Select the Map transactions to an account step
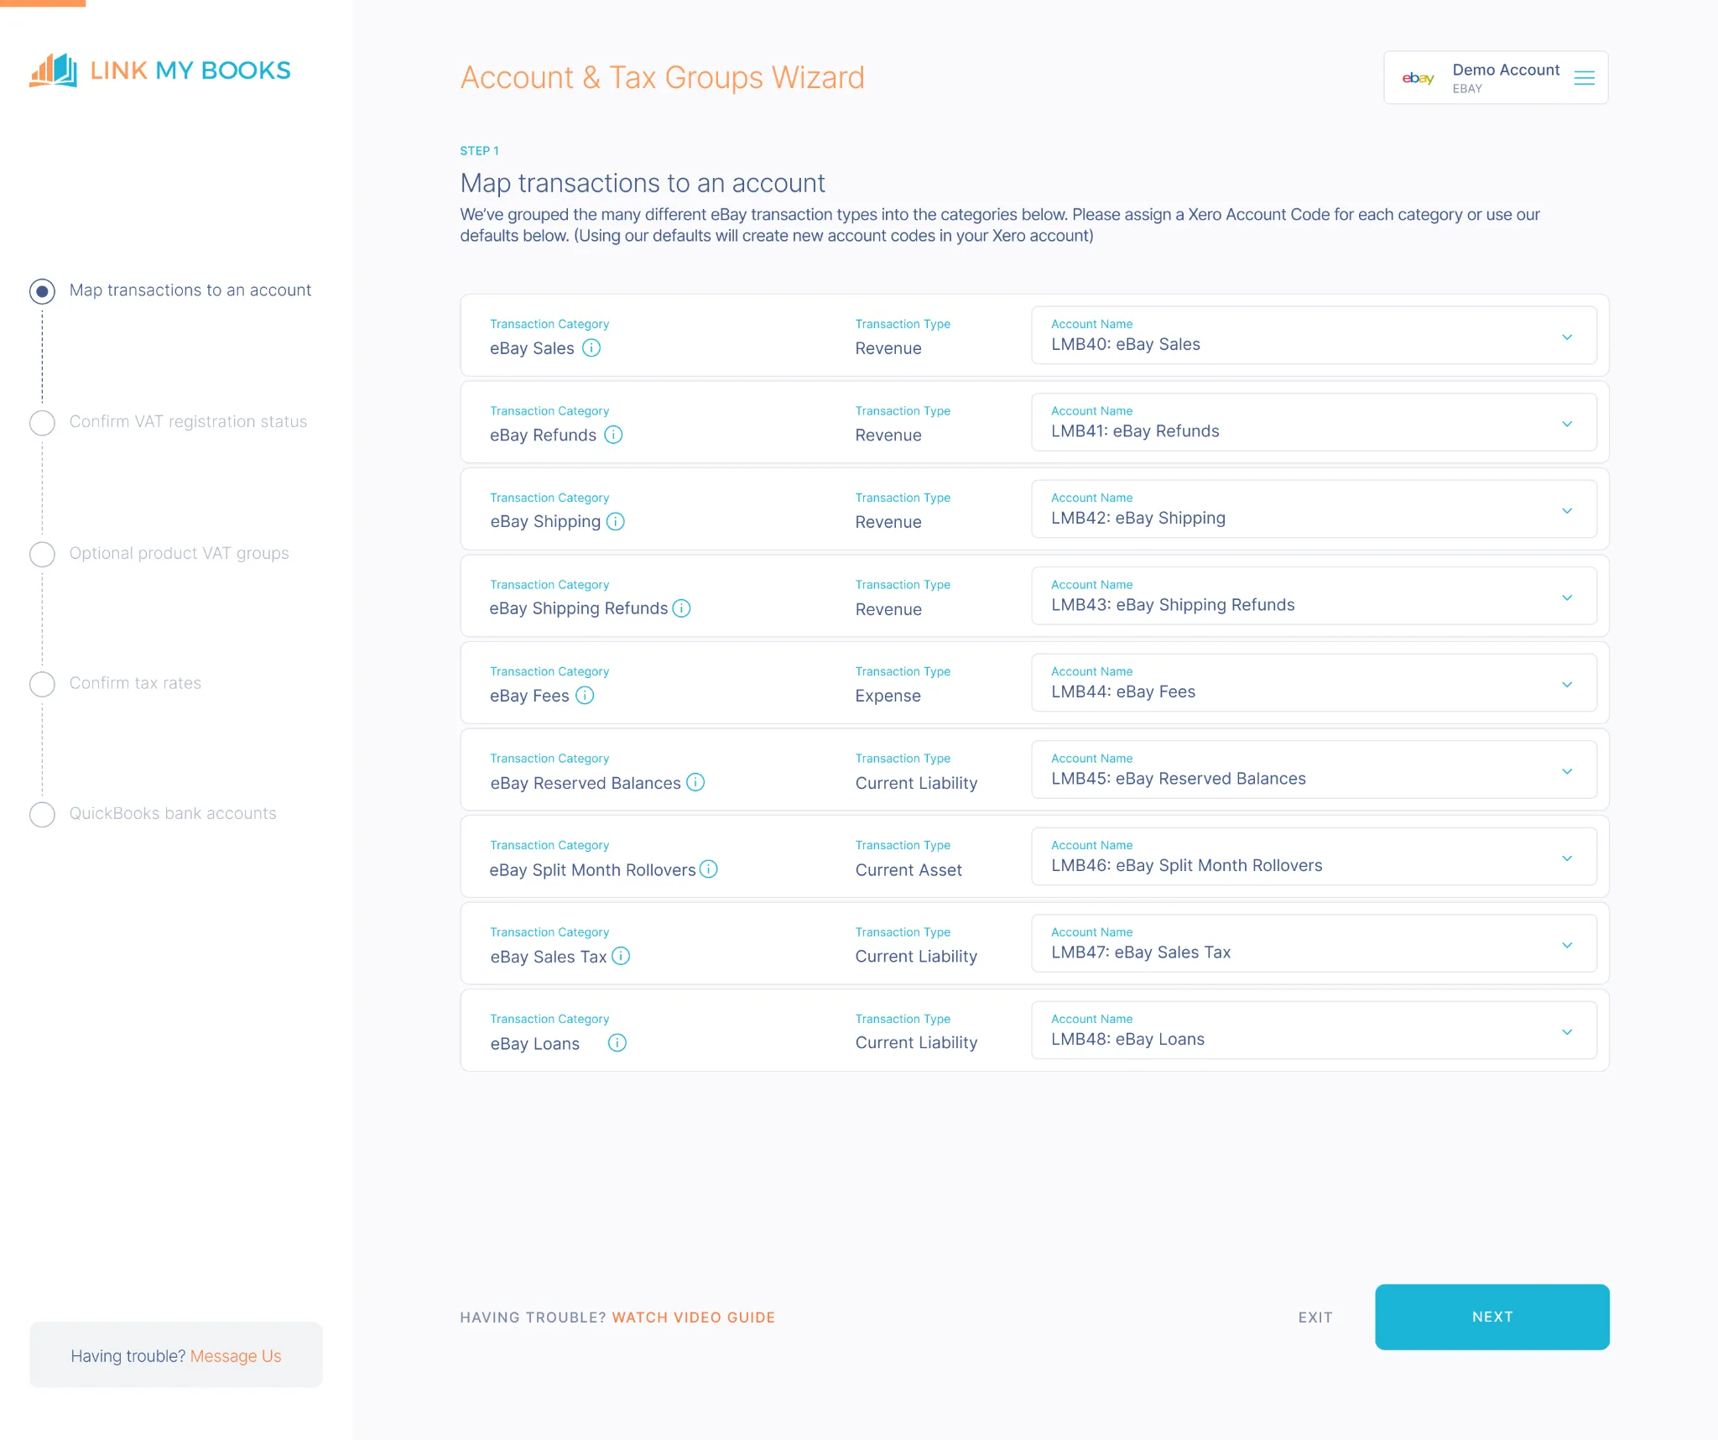This screenshot has width=1718, height=1440. click(x=42, y=291)
